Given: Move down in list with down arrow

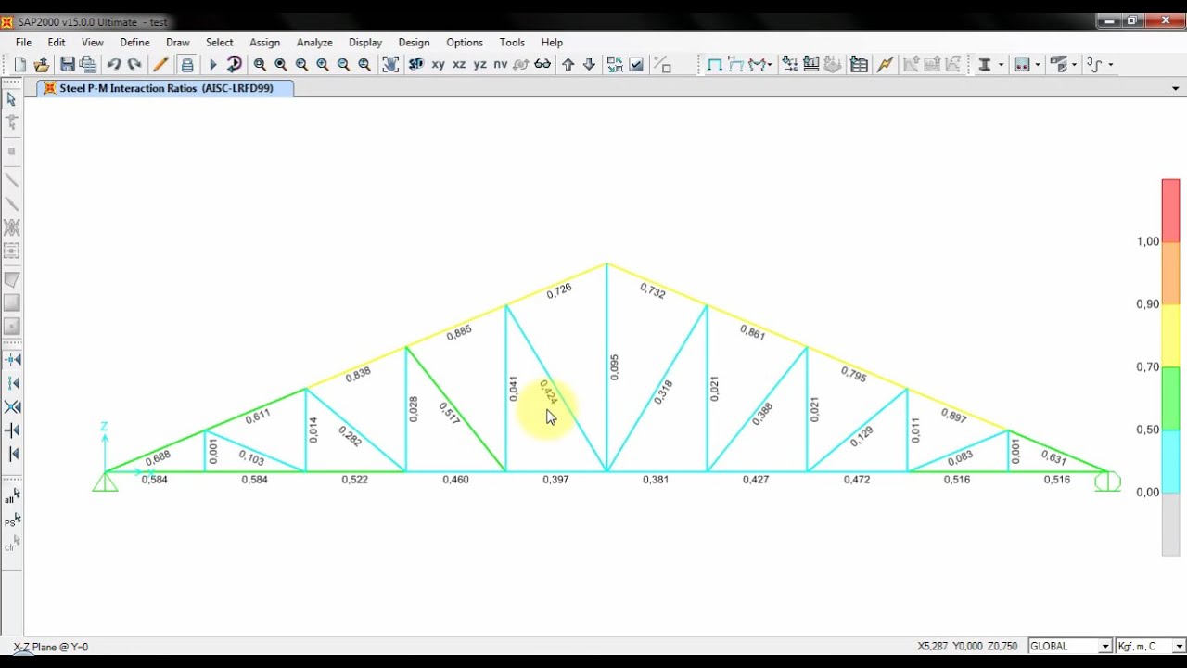Looking at the screenshot, I should tap(589, 64).
